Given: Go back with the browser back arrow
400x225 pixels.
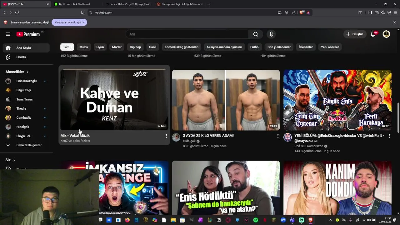Looking at the screenshot, I should pos(5,12).
